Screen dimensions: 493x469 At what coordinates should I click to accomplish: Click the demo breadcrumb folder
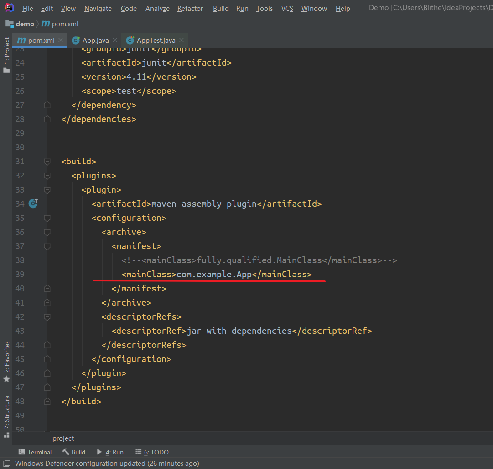coord(20,24)
